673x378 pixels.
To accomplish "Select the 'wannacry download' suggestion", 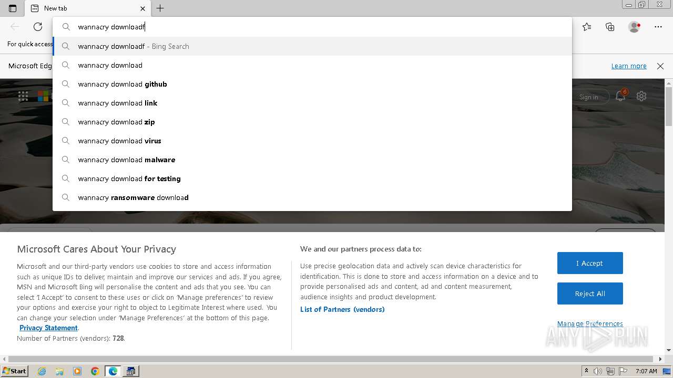I will [312, 65].
